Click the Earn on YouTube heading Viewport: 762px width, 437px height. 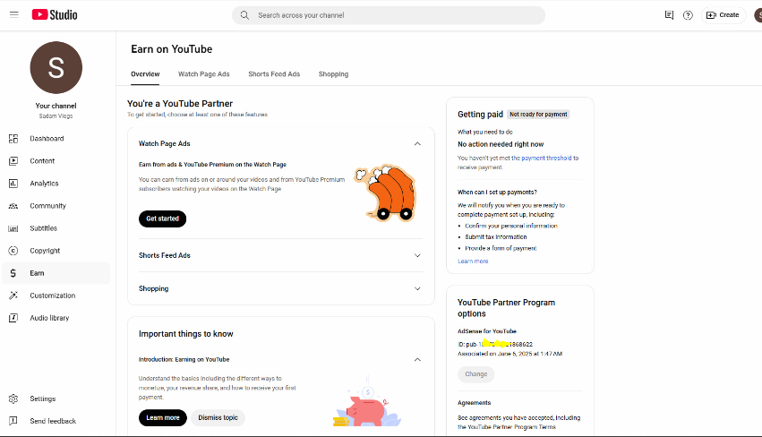tap(172, 49)
